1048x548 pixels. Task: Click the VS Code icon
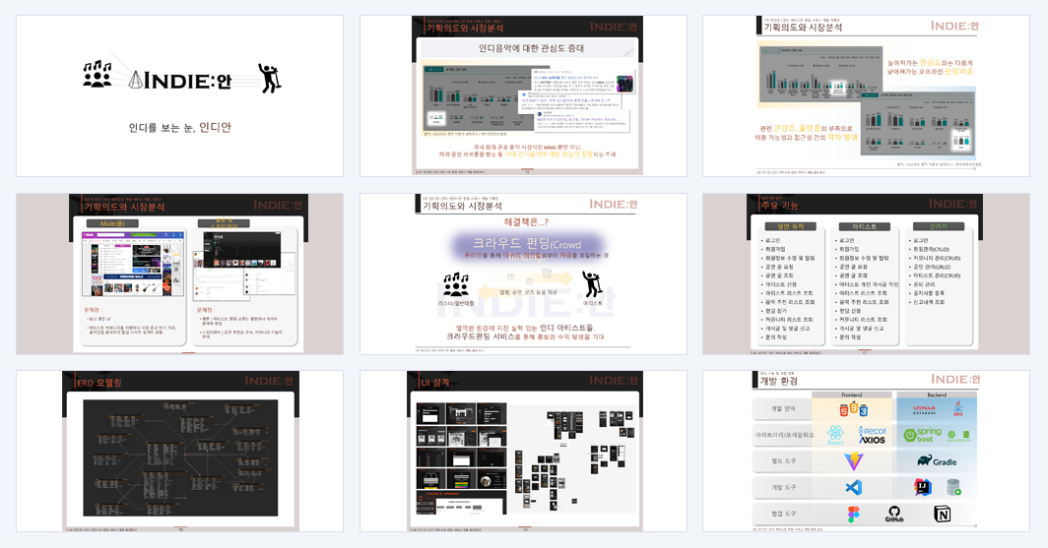(x=854, y=487)
